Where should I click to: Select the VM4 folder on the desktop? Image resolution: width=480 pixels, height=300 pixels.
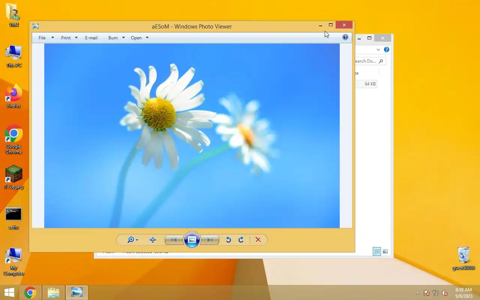[x=14, y=15]
